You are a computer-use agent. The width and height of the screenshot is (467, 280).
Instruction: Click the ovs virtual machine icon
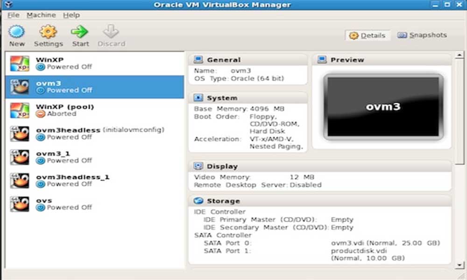tap(19, 203)
